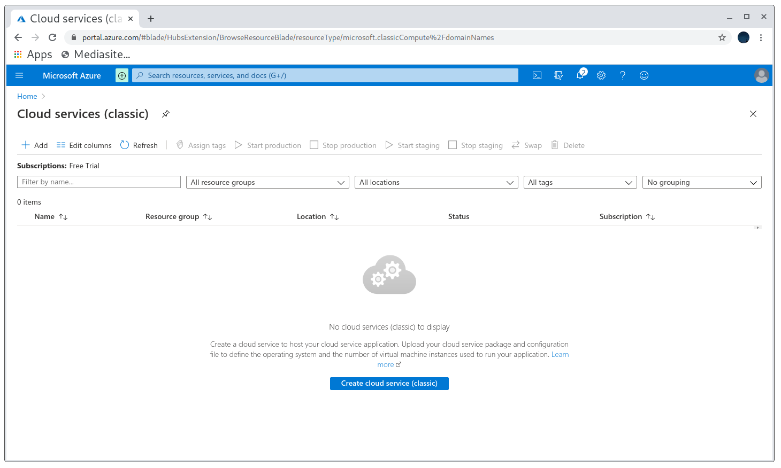This screenshot has height=468, width=781.
Task: Open Directory and subscription filter icon
Action: pyautogui.click(x=558, y=75)
